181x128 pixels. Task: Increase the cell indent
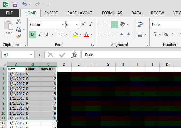pos(130,34)
